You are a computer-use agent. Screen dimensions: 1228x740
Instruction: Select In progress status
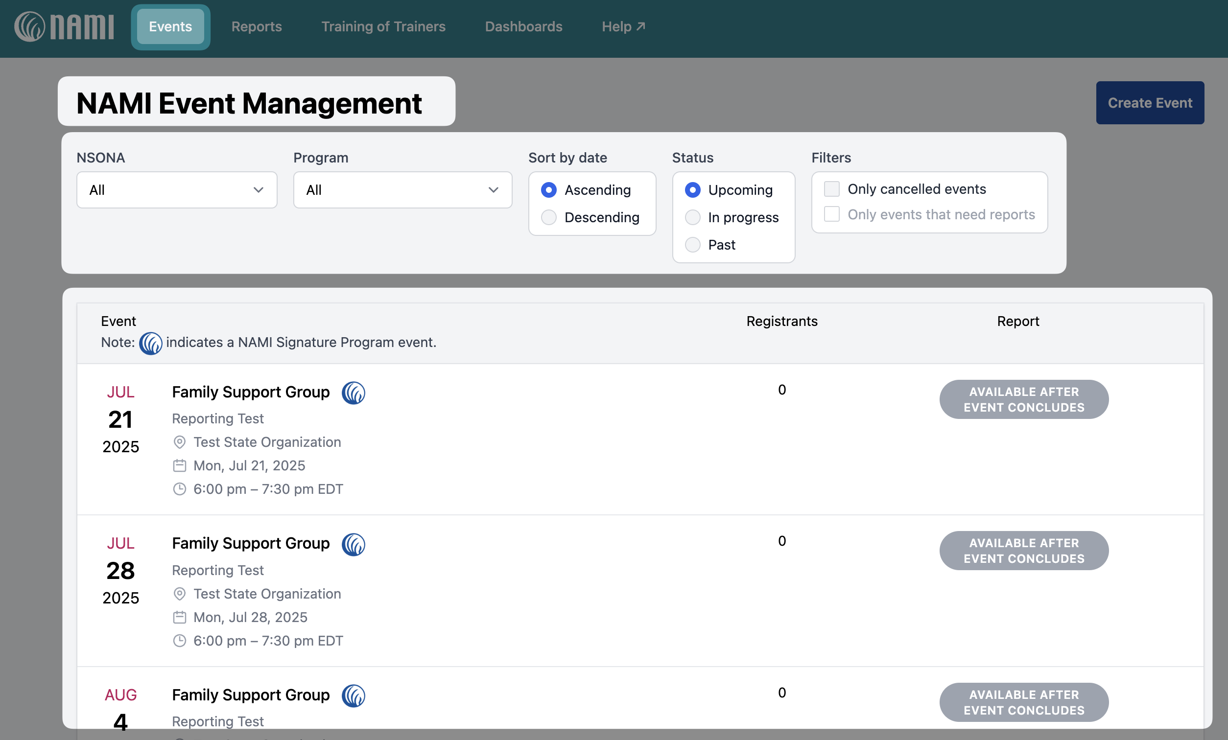(x=693, y=217)
